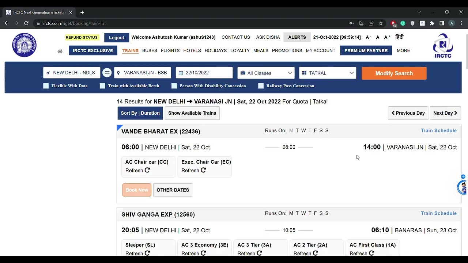468x263 pixels.
Task: Open the FLIGHTS menu
Action: click(170, 50)
